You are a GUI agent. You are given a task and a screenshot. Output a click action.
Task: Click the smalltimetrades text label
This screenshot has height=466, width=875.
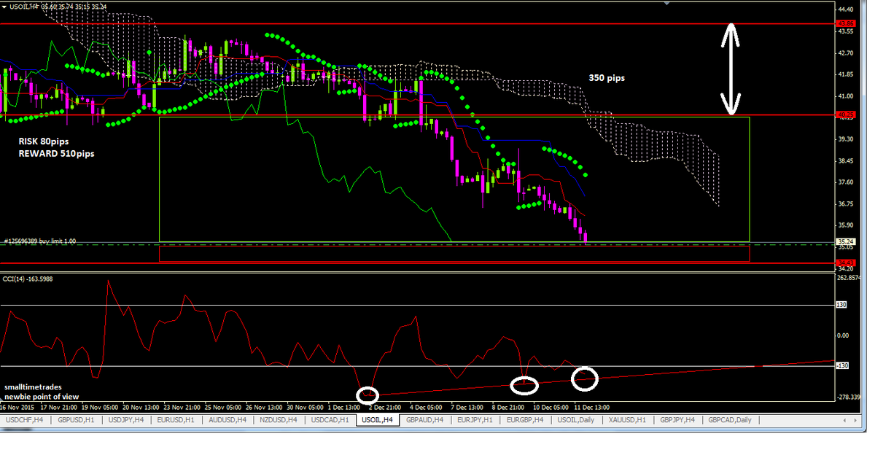33,387
